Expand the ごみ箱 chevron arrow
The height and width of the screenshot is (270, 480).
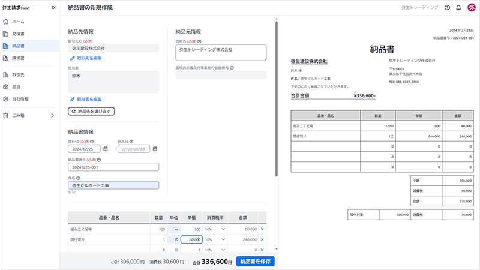point(52,115)
